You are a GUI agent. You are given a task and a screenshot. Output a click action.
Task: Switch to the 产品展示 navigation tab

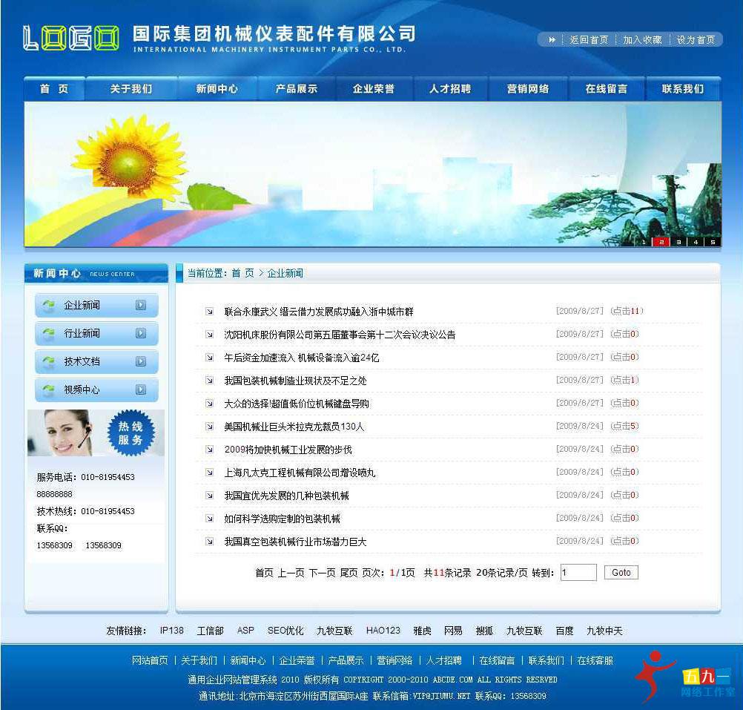(296, 88)
